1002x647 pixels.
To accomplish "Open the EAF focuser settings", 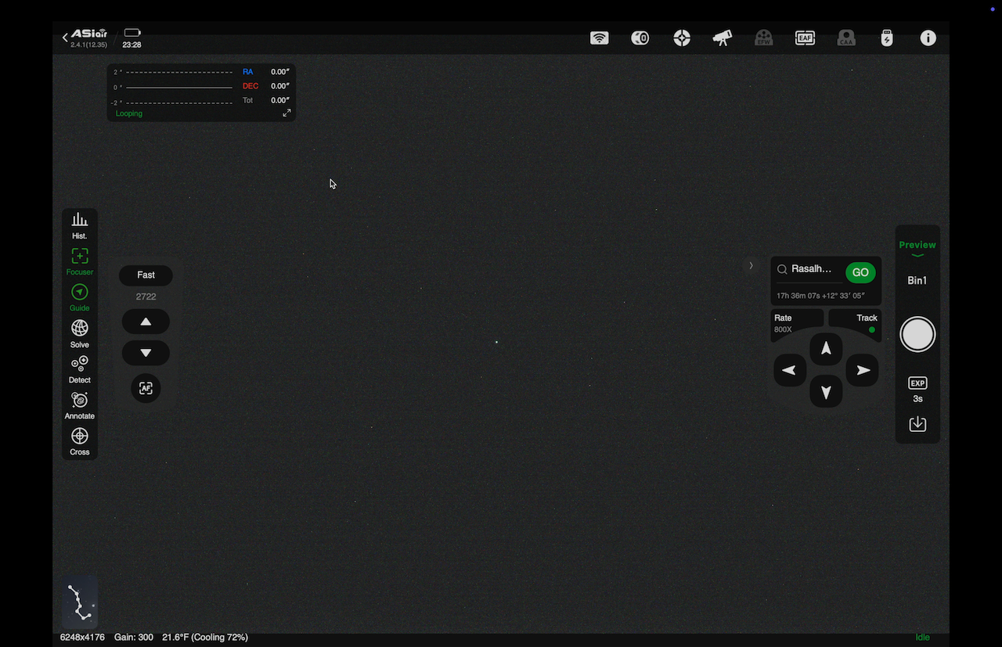I will click(x=805, y=38).
